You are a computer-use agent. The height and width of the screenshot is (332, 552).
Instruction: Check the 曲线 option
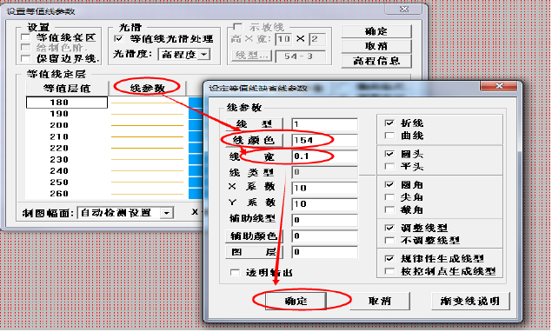click(389, 136)
